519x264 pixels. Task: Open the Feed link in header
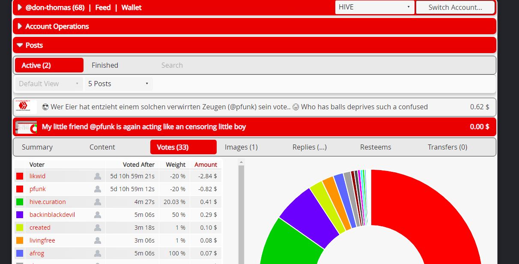click(x=103, y=7)
